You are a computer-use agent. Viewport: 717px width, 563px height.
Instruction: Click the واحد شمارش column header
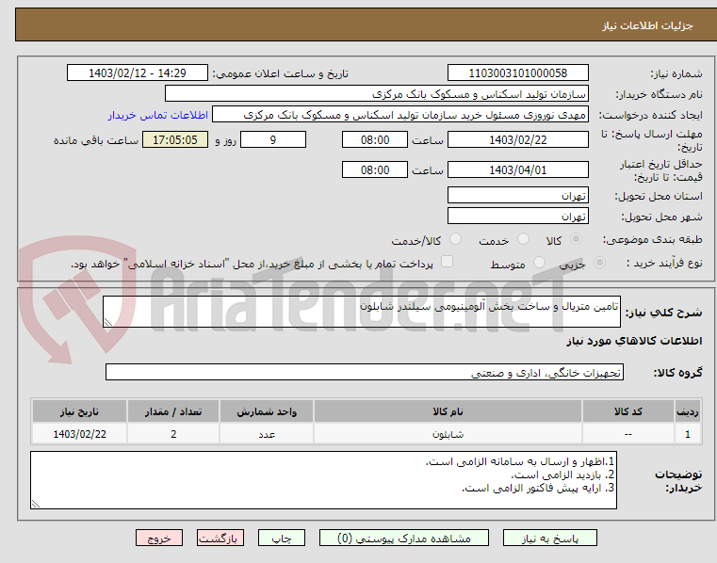pos(267,411)
